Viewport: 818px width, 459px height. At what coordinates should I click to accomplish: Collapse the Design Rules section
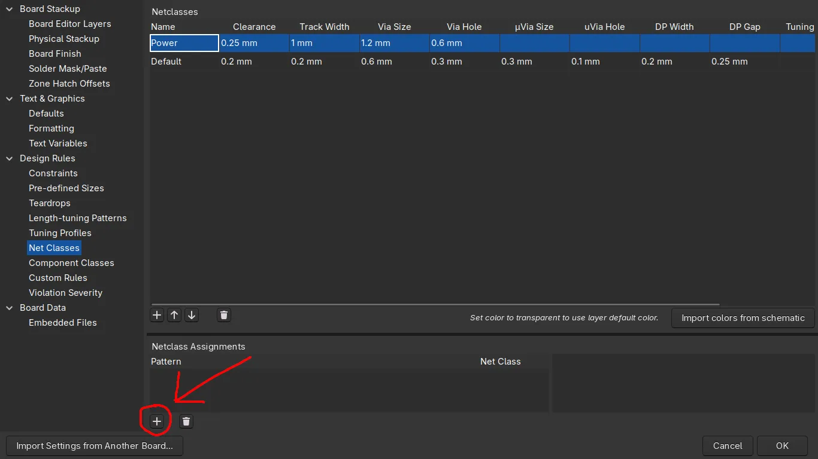click(9, 158)
